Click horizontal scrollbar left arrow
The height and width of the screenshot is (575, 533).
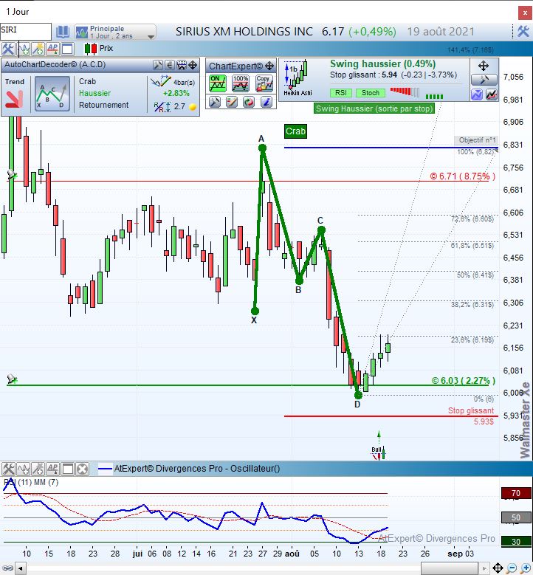pos(20,569)
